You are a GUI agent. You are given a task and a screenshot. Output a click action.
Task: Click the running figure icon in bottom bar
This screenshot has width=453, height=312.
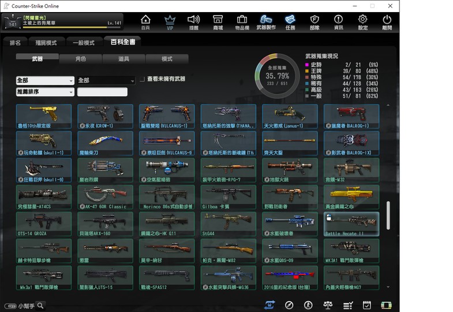308,305
